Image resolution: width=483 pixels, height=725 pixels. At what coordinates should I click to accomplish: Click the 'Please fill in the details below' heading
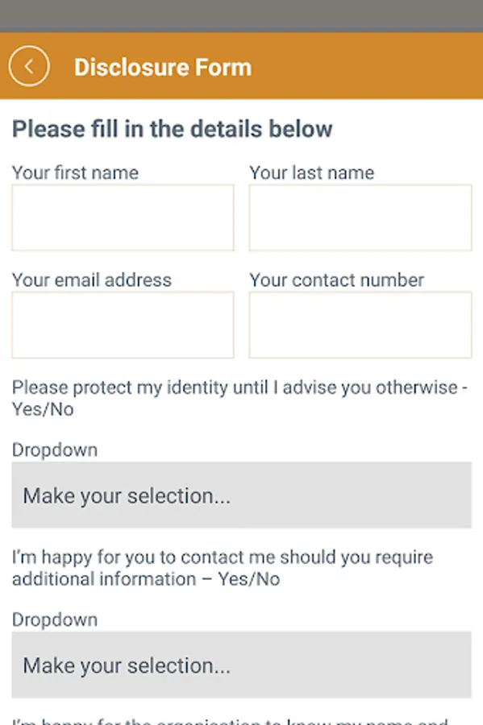172,129
